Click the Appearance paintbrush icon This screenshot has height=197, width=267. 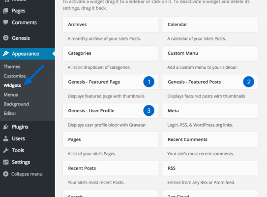pyautogui.click(x=5, y=54)
